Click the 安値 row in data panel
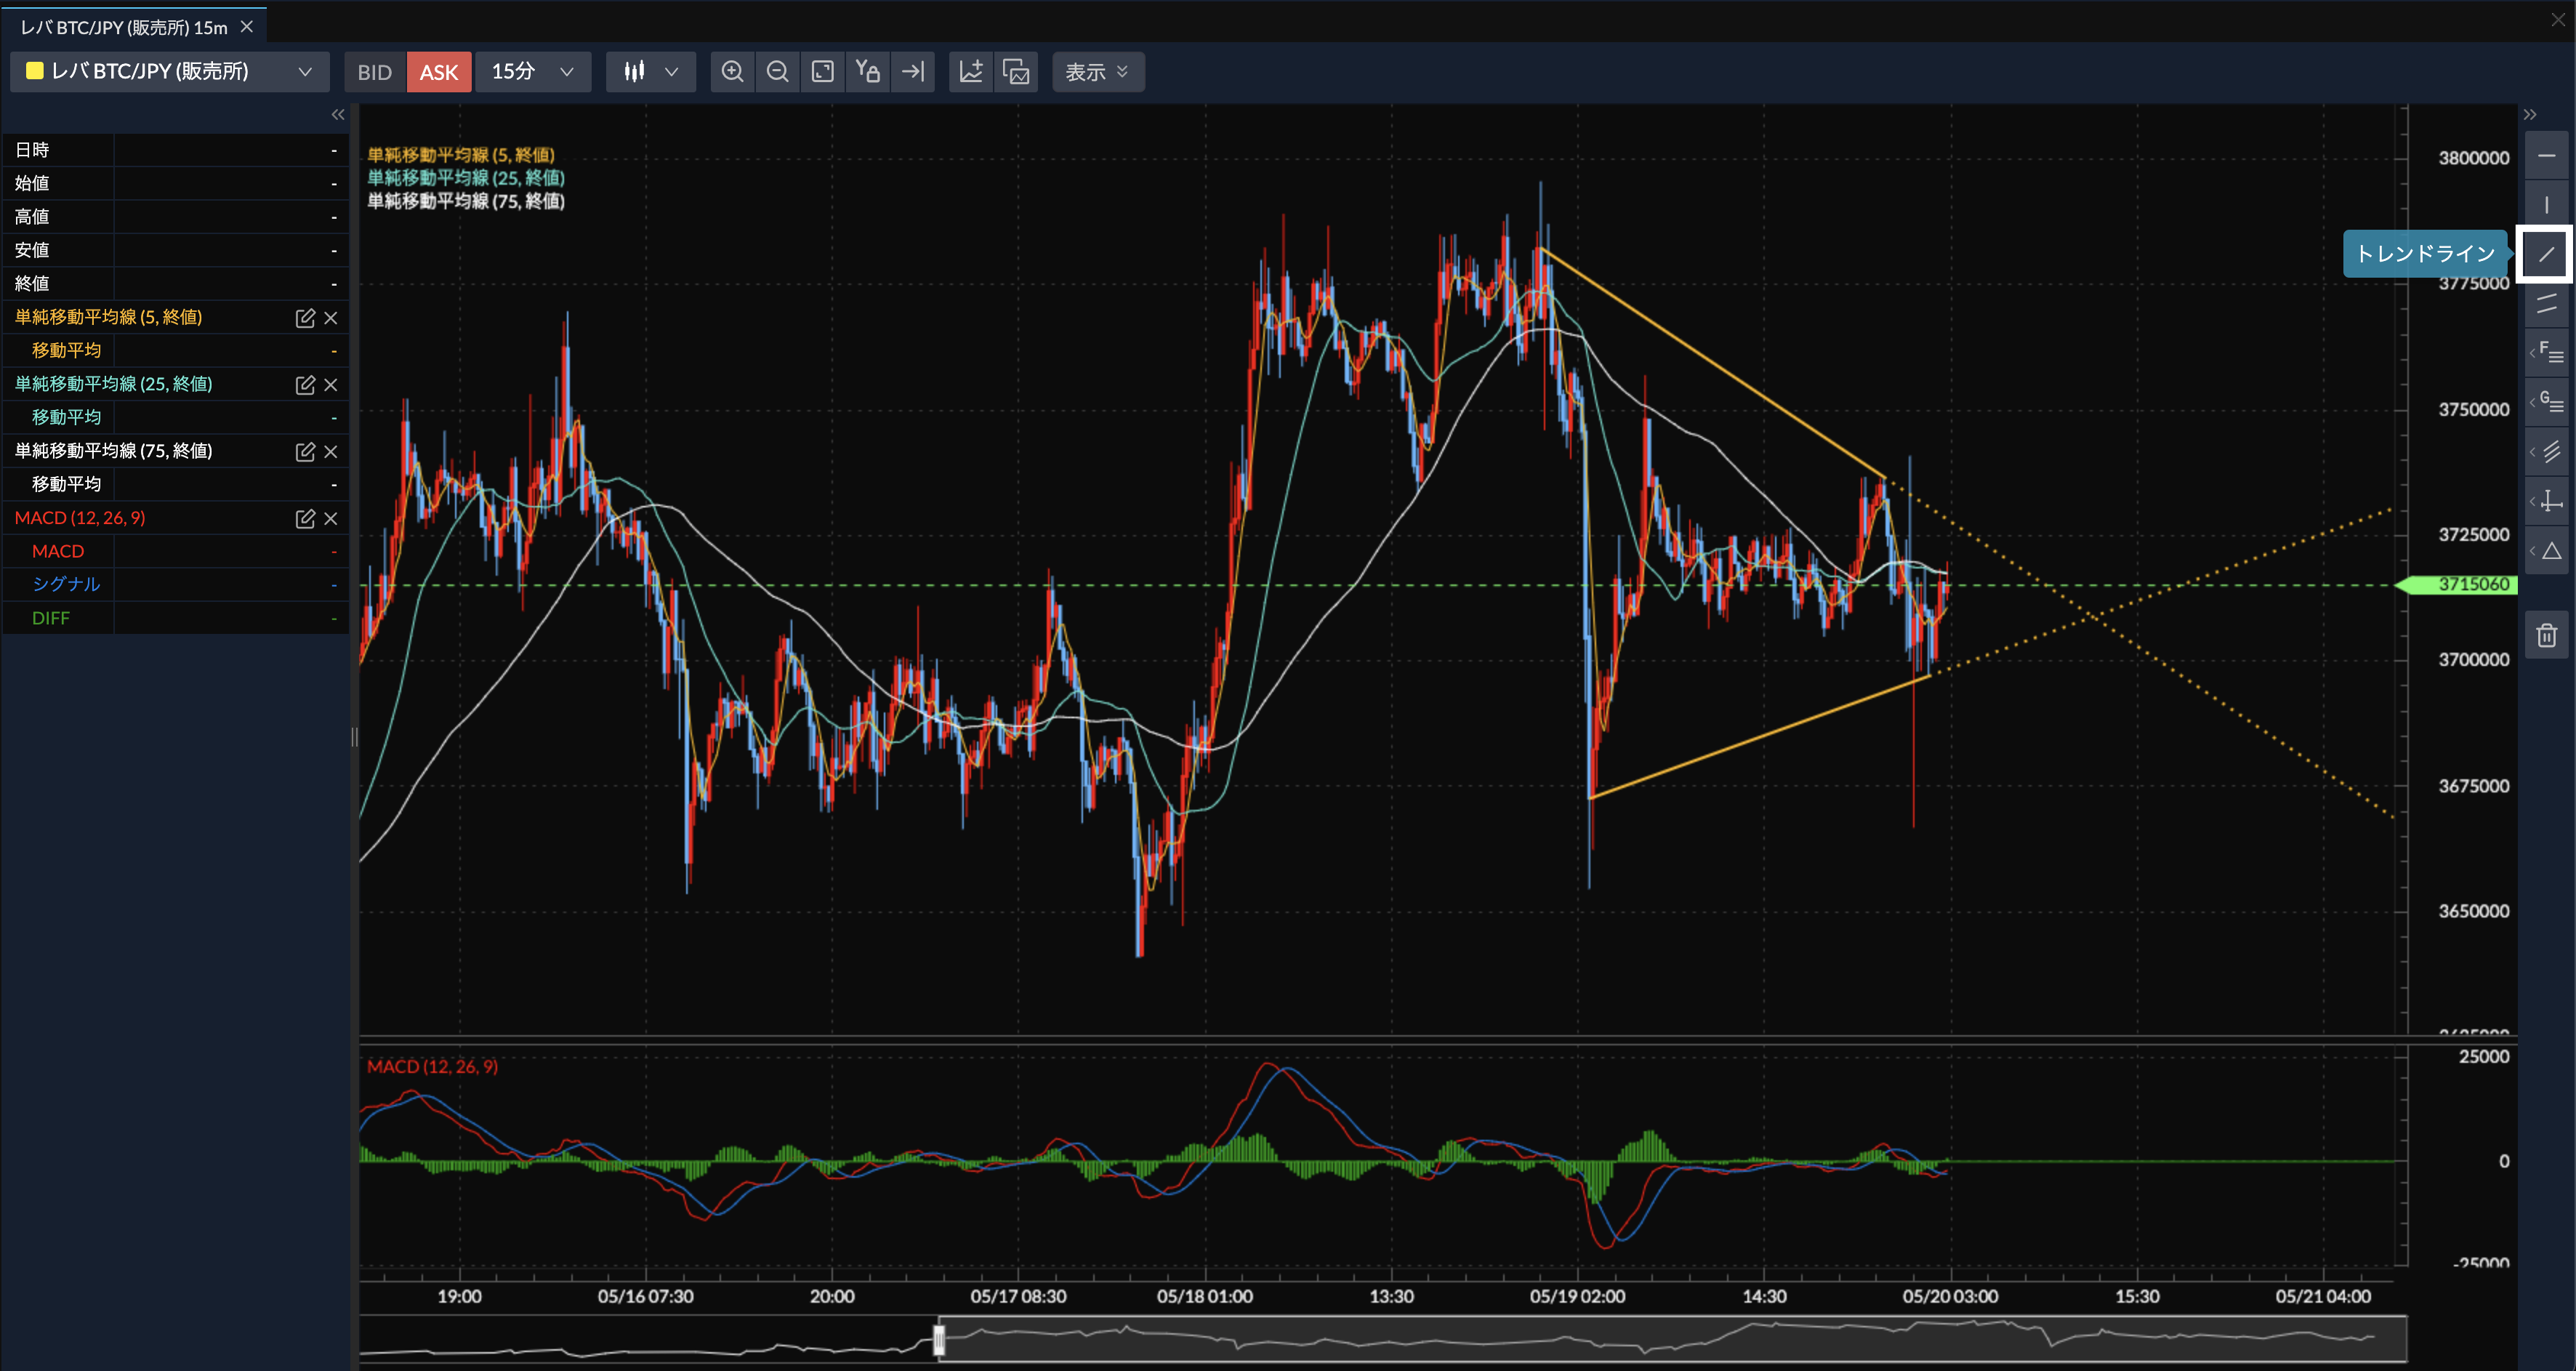Viewport: 2576px width, 1371px height. coord(176,250)
